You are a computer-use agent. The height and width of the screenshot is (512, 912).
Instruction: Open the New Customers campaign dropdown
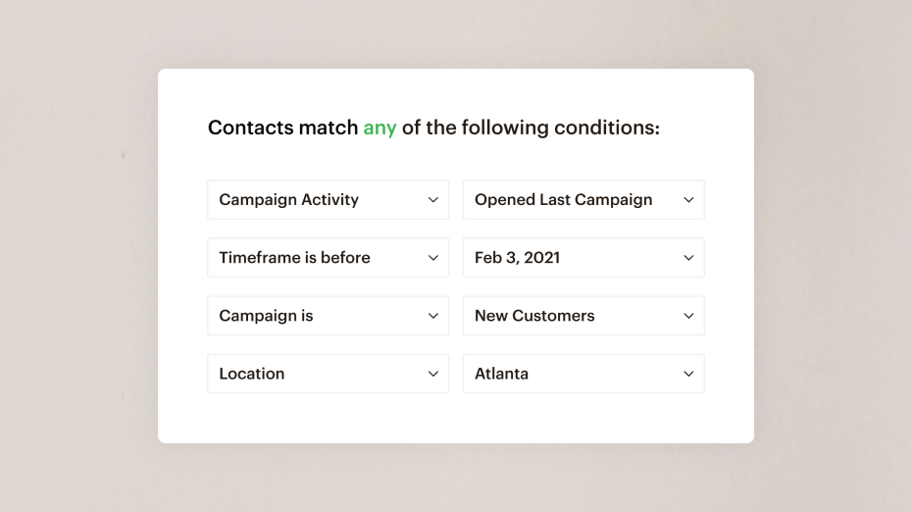583,316
